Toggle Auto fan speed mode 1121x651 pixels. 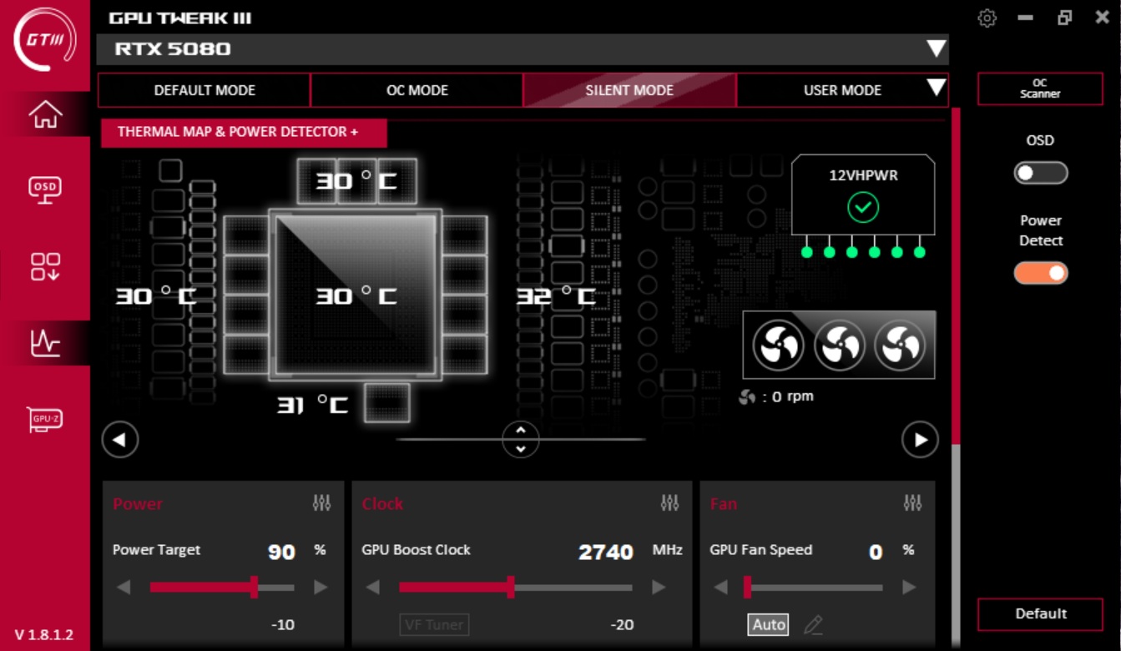coord(769,624)
